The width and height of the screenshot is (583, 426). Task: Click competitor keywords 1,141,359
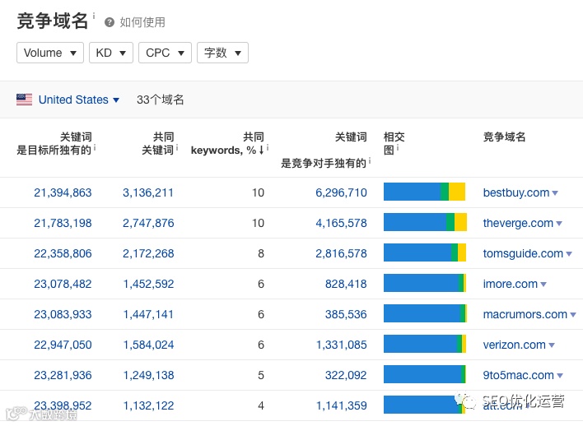(x=342, y=406)
